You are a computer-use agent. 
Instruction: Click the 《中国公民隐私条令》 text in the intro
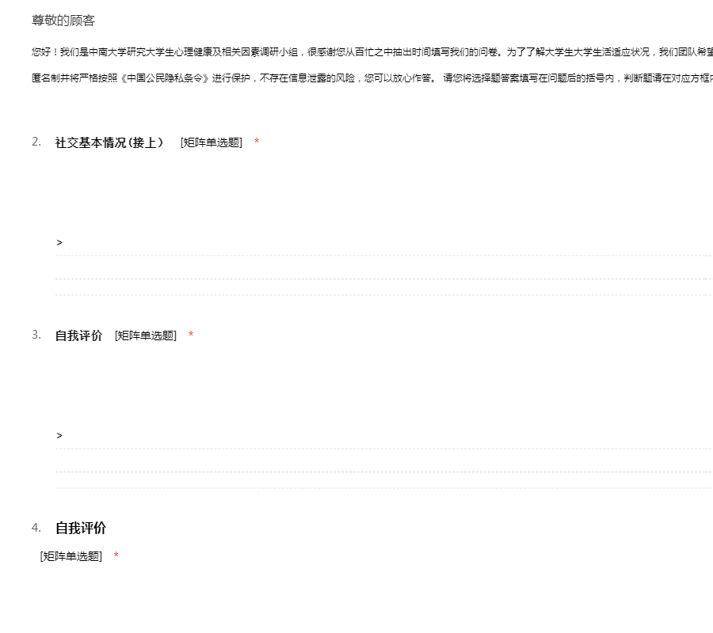tap(165, 79)
